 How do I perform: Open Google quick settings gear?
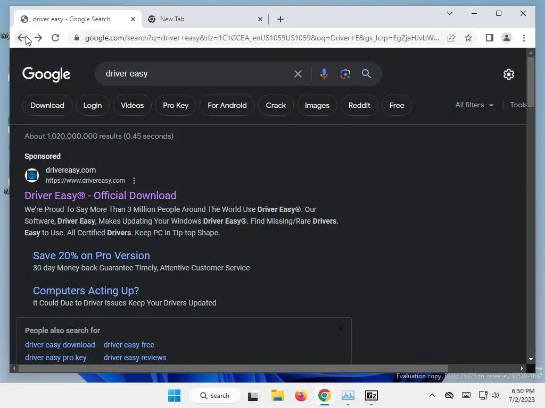pos(508,74)
